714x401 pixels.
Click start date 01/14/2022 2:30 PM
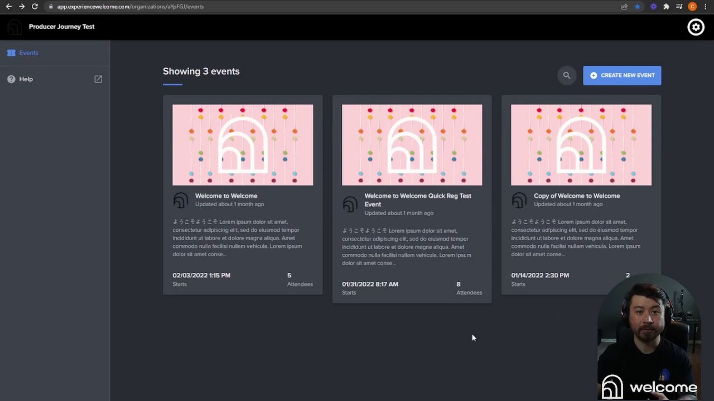tap(540, 275)
